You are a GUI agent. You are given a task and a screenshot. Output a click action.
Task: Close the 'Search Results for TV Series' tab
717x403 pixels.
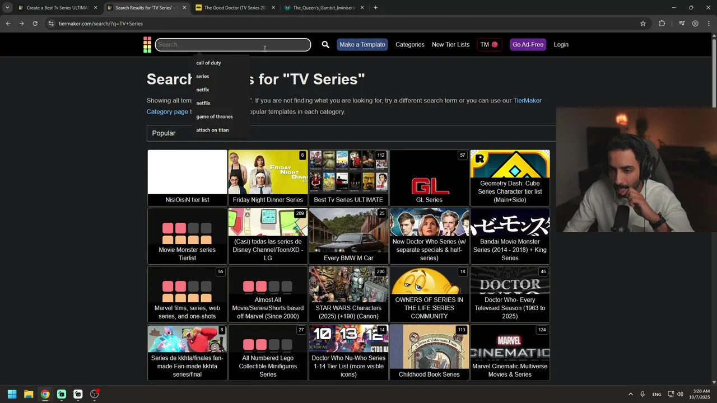(184, 8)
